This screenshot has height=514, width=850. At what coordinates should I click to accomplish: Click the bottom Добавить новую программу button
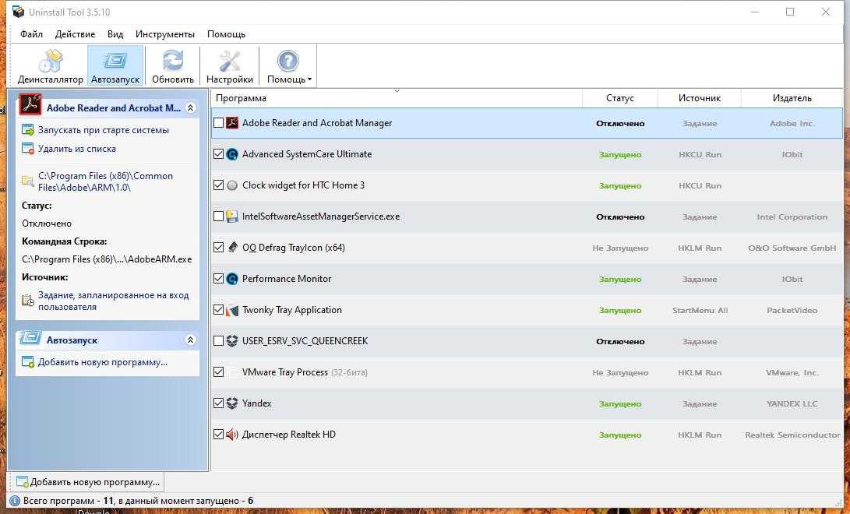click(87, 481)
